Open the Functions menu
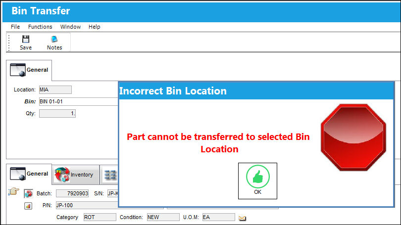Image resolution: width=401 pixels, height=225 pixels. click(x=40, y=27)
